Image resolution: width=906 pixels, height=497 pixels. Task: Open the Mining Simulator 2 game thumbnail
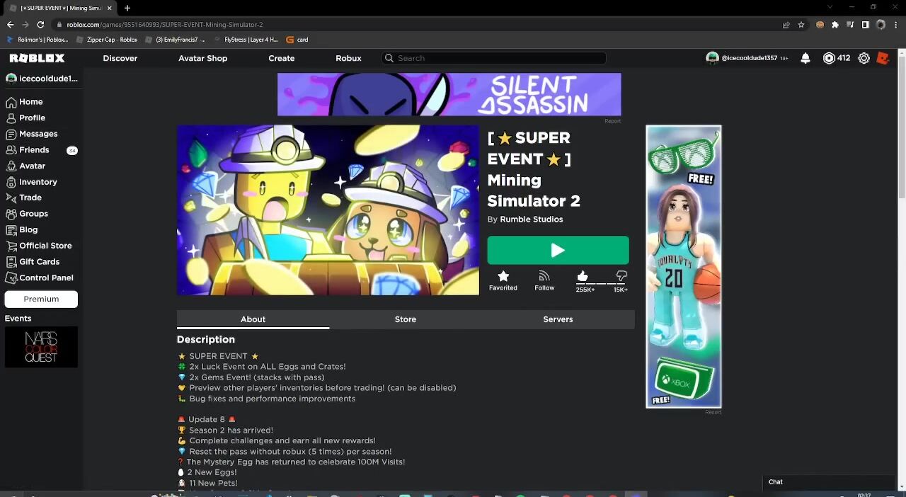coord(328,210)
